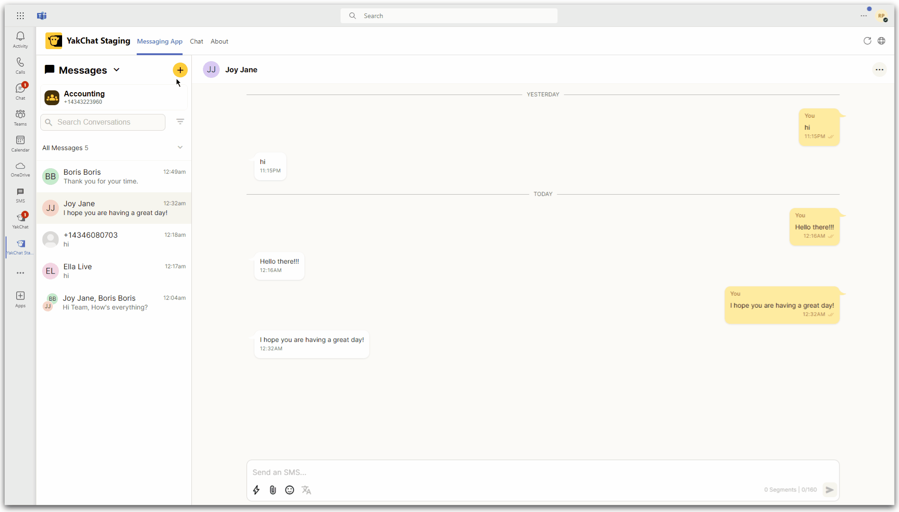899x512 pixels.
Task: Open the Apps store in sidebar
Action: click(20, 299)
